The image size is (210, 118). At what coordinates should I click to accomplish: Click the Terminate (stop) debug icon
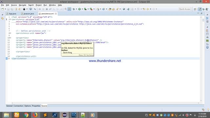coord(47,9)
